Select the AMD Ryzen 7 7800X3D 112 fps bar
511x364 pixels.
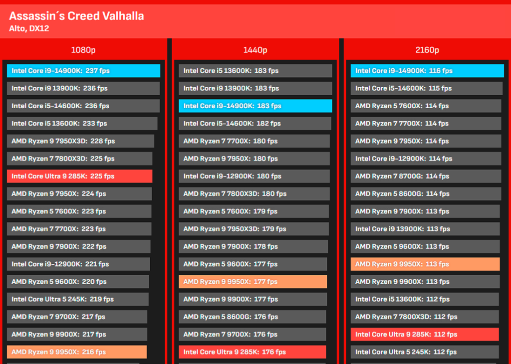click(425, 317)
